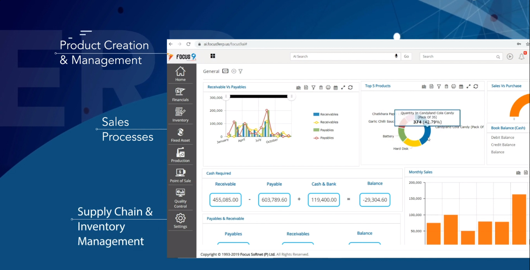
Task: Print the Top 5 Products chart
Action: click(x=454, y=87)
